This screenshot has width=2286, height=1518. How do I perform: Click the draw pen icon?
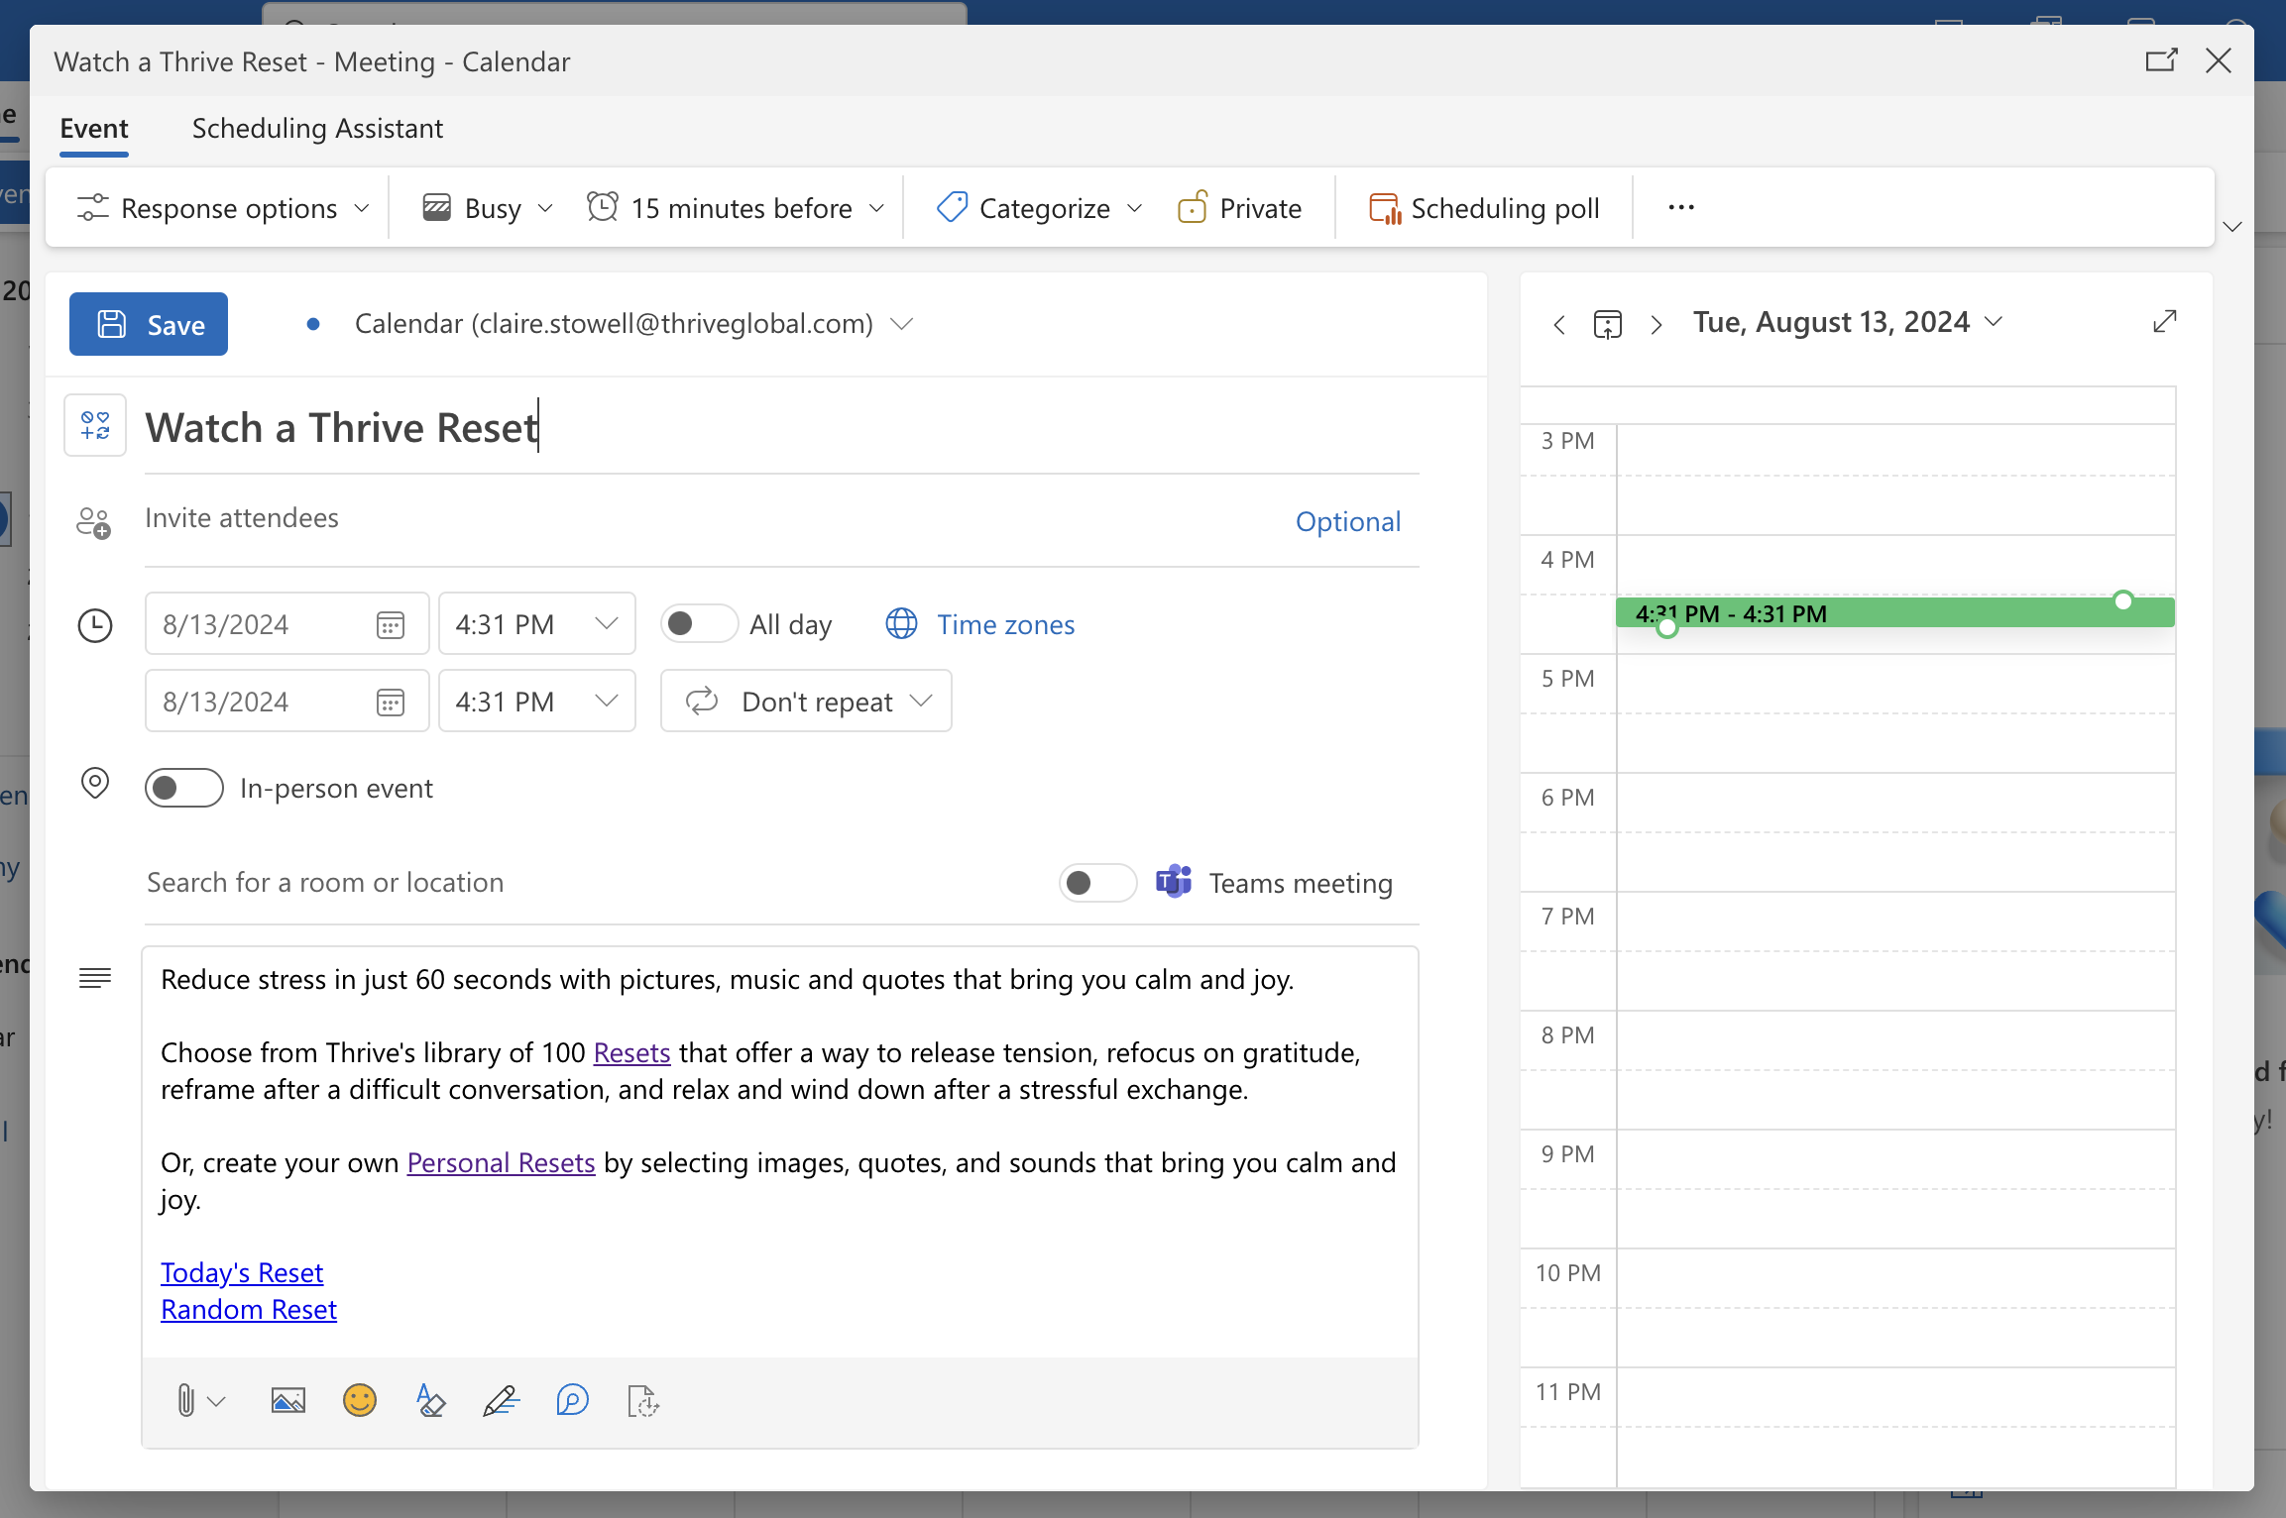[502, 1401]
